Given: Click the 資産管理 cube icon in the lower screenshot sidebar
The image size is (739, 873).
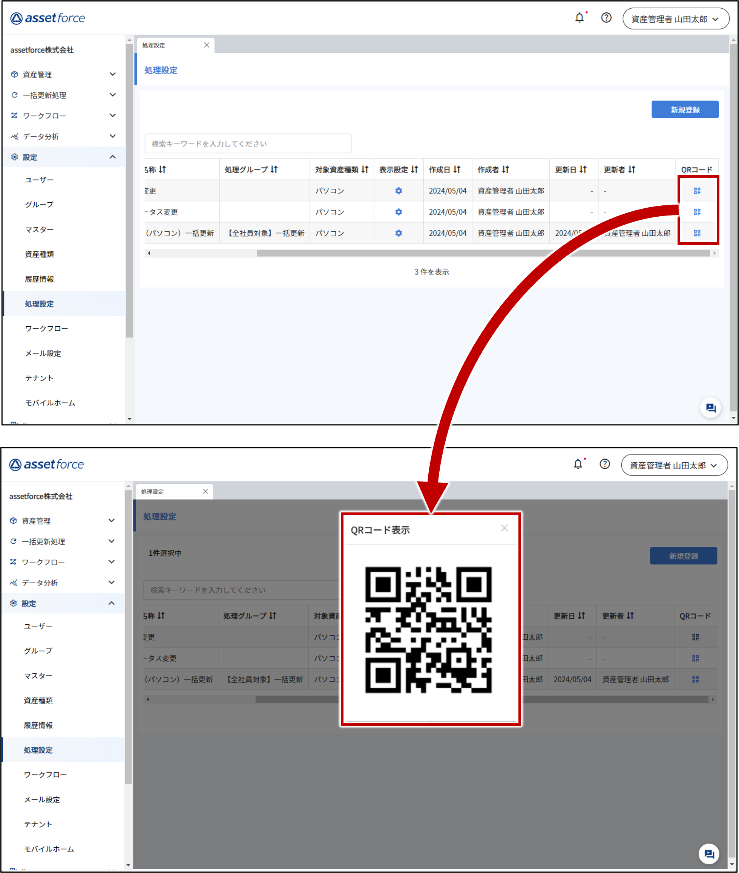Looking at the screenshot, I should (x=14, y=520).
